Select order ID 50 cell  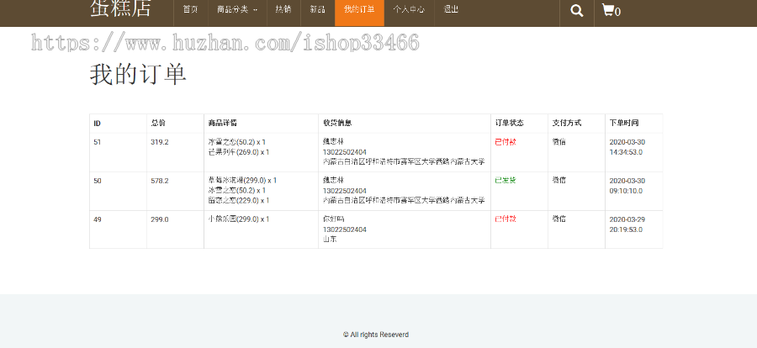(98, 181)
